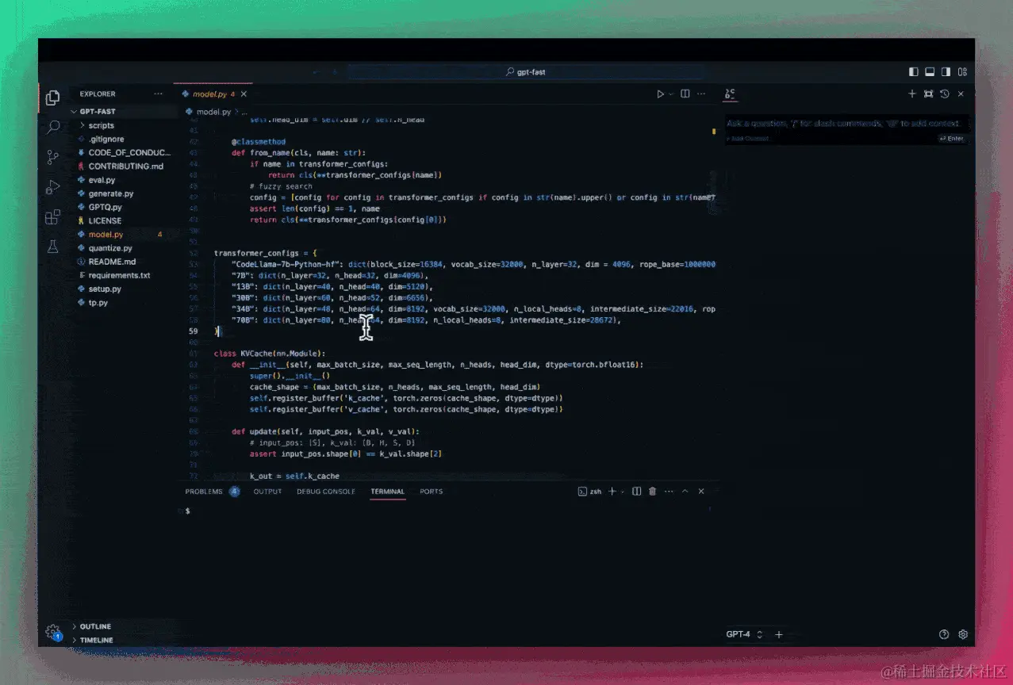Toggle the primary side bar visibility
Viewport: 1013px width, 685px height.
914,71
